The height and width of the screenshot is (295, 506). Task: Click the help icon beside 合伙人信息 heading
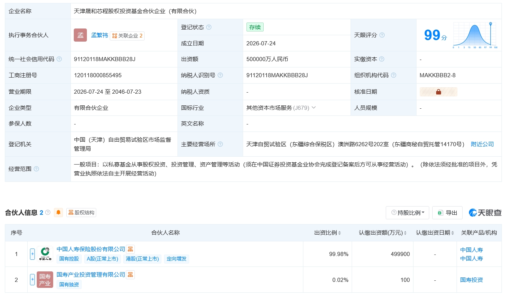(48, 213)
